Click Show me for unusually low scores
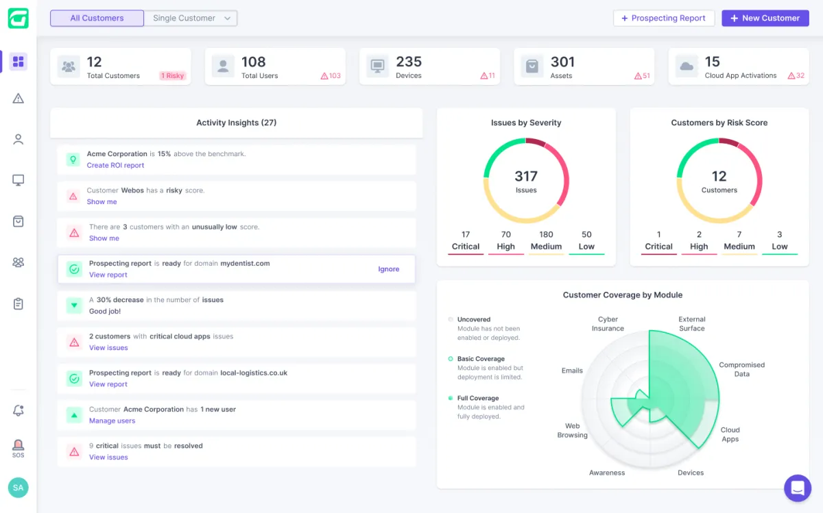This screenshot has width=823, height=513. pos(104,238)
